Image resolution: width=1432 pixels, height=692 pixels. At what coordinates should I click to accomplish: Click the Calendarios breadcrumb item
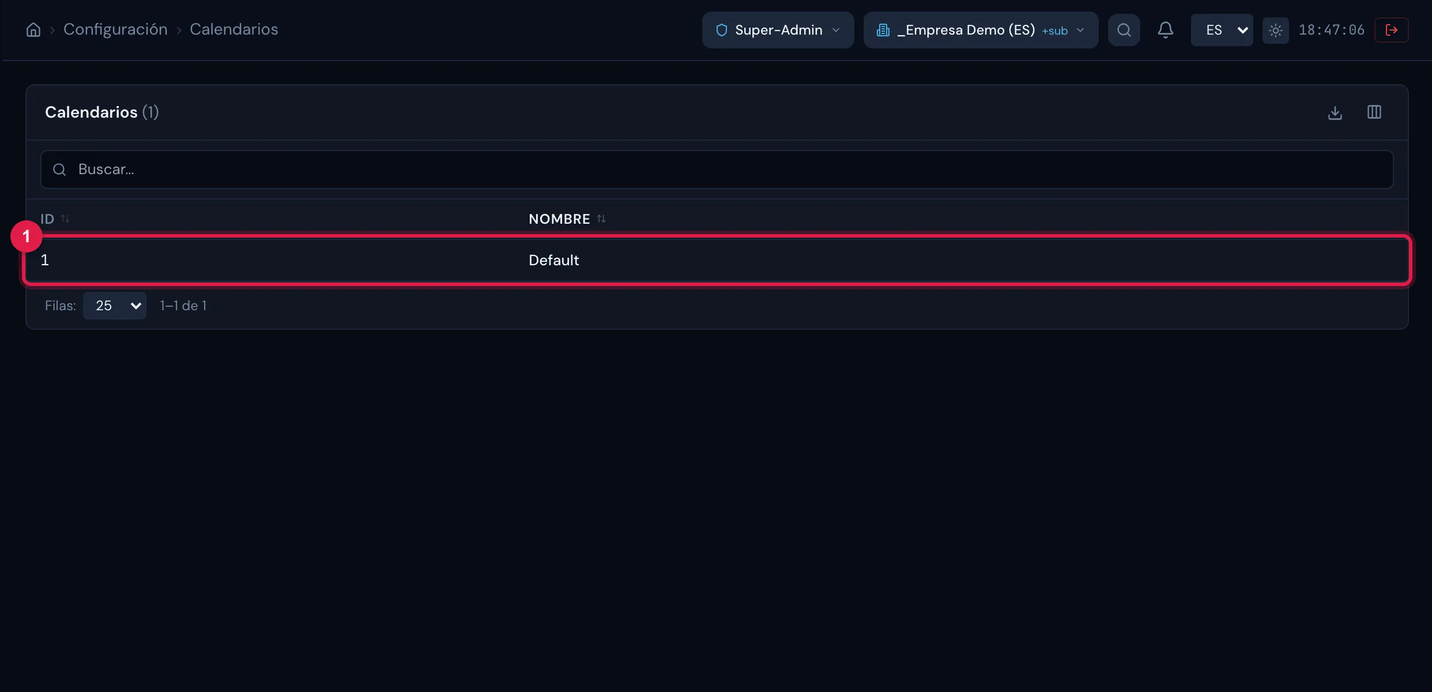pos(234,29)
